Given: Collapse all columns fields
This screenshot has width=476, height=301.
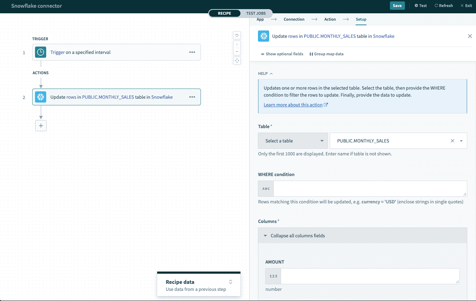Looking at the screenshot, I should pyautogui.click(x=297, y=235).
